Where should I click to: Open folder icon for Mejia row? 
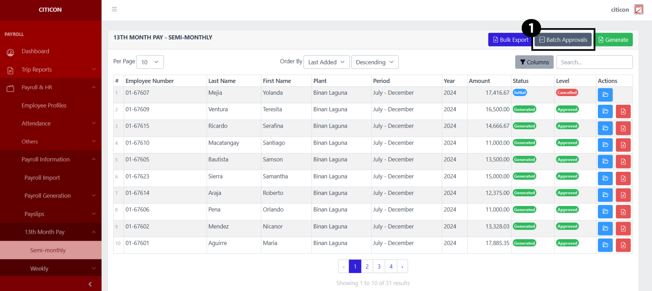pos(605,95)
